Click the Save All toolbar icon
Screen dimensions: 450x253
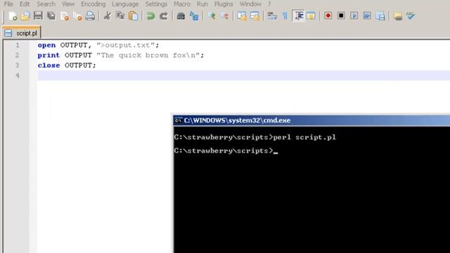[x=51, y=15]
